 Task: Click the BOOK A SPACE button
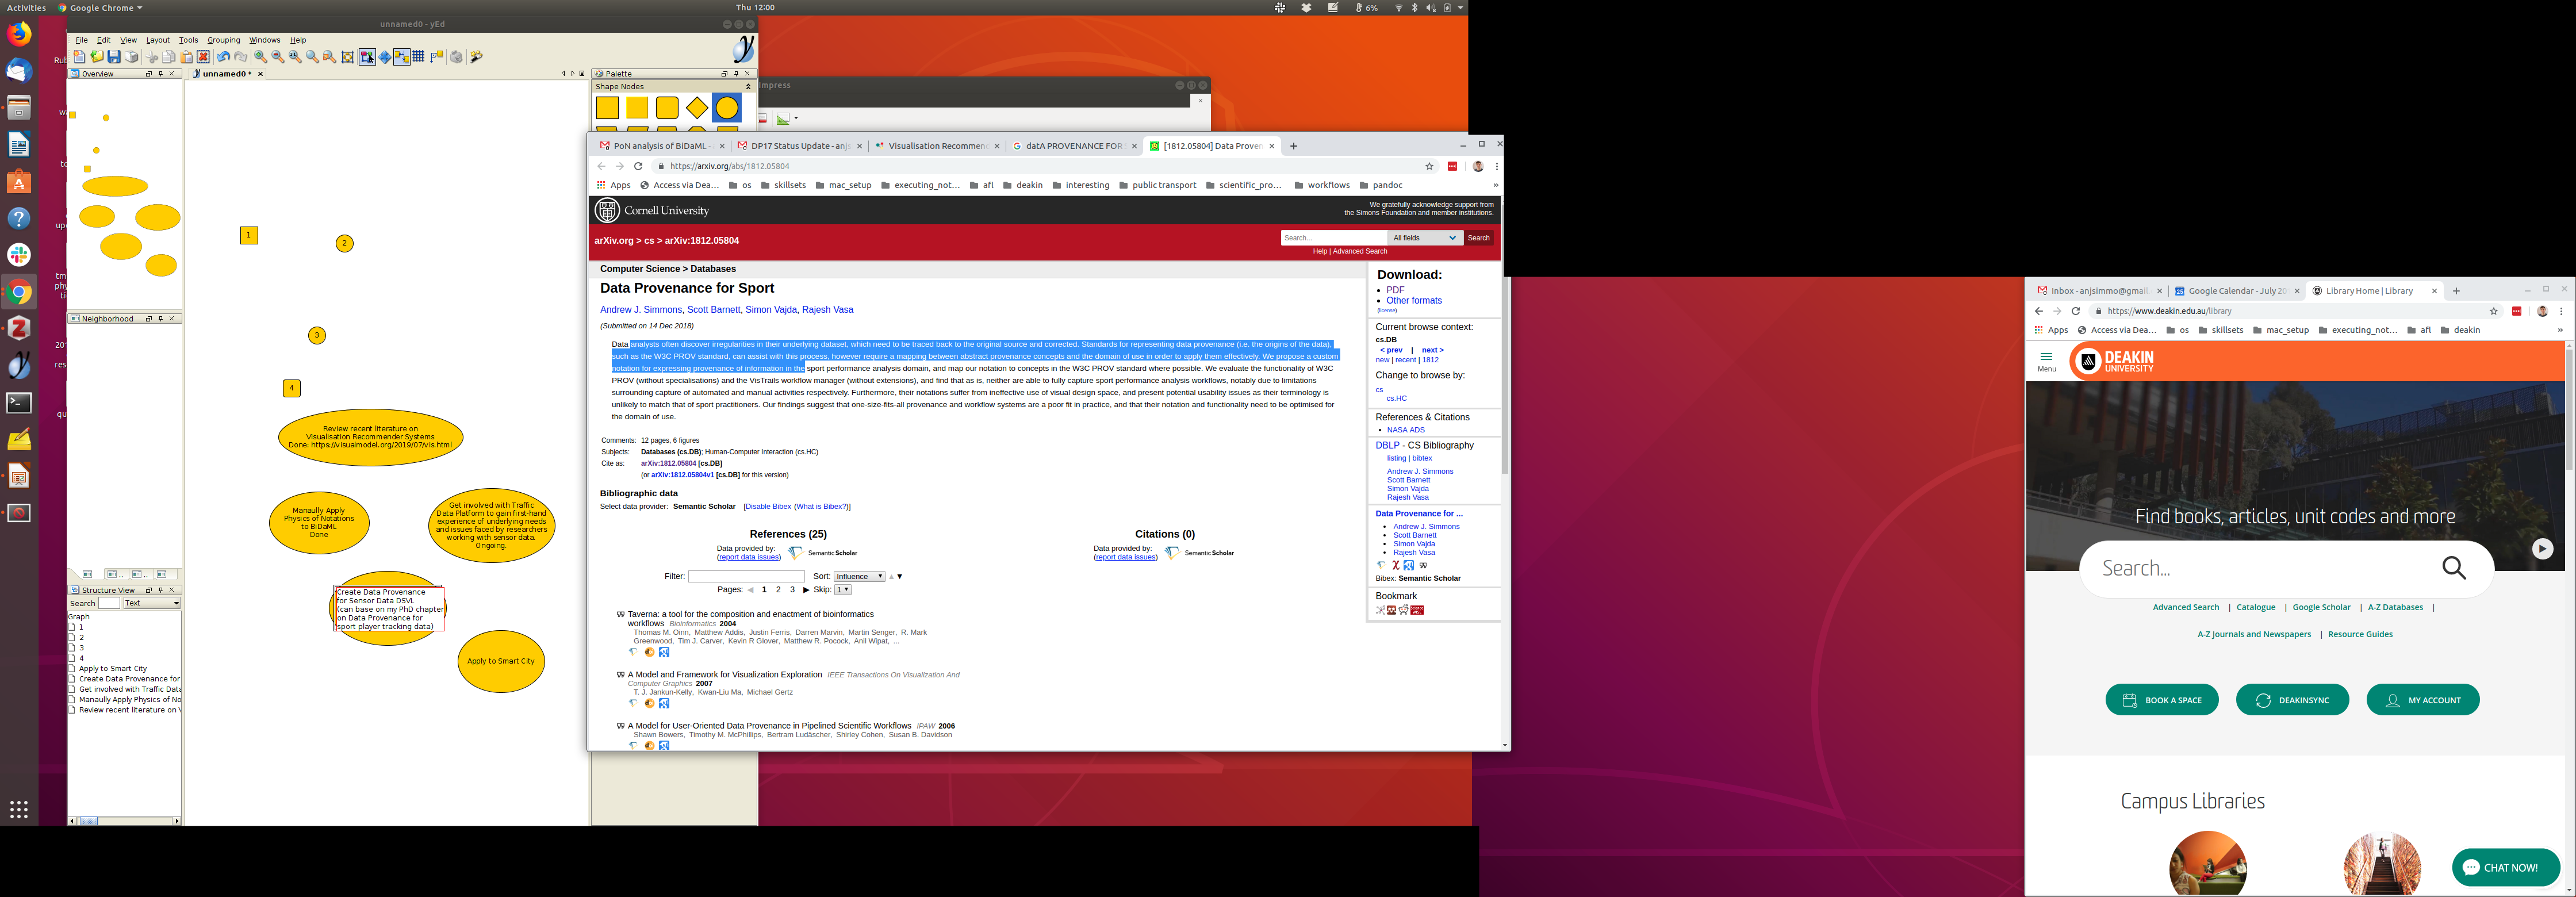click(2162, 700)
